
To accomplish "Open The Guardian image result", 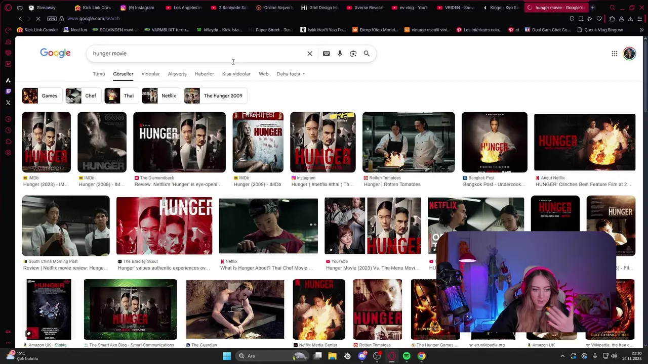I will 235,309.
